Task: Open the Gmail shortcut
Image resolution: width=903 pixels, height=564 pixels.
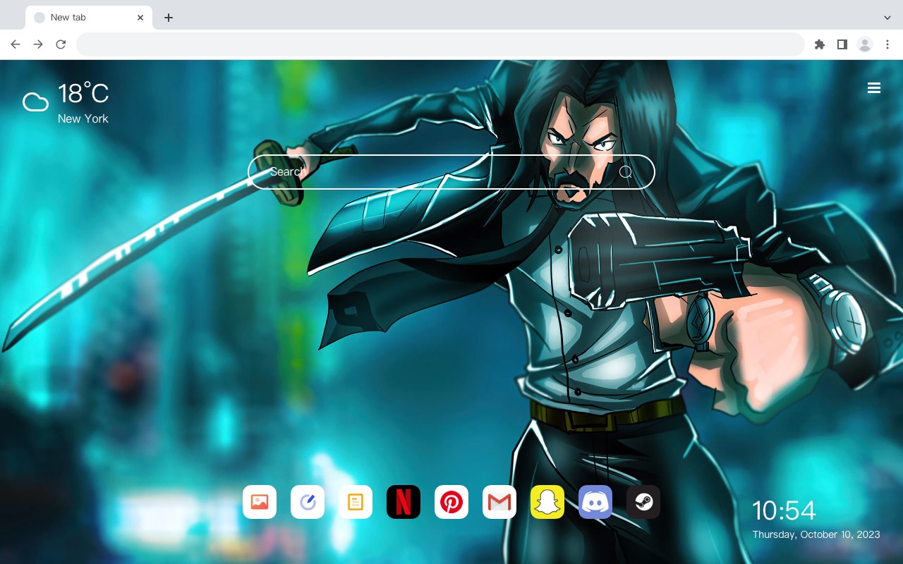Action: click(499, 502)
